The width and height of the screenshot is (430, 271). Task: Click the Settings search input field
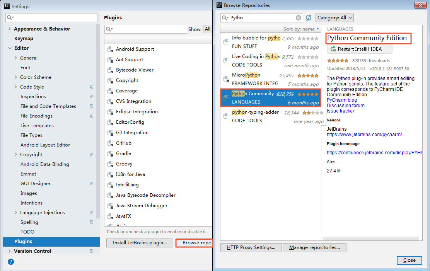(x=51, y=17)
